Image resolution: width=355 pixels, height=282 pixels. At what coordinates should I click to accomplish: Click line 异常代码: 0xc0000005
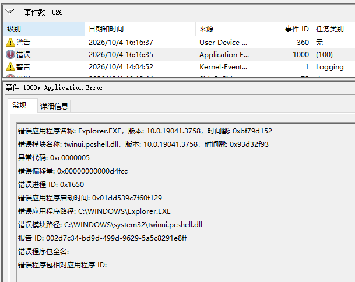54,157
